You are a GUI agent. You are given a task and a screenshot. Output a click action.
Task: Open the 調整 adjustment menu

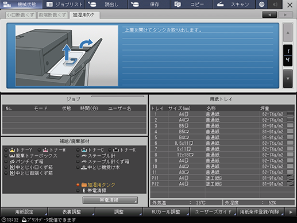(119, 212)
